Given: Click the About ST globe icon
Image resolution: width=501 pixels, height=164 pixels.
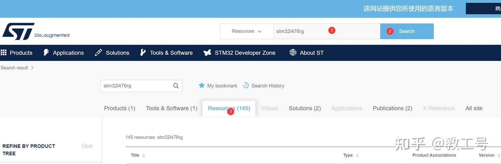Looking at the screenshot, I should (293, 52).
